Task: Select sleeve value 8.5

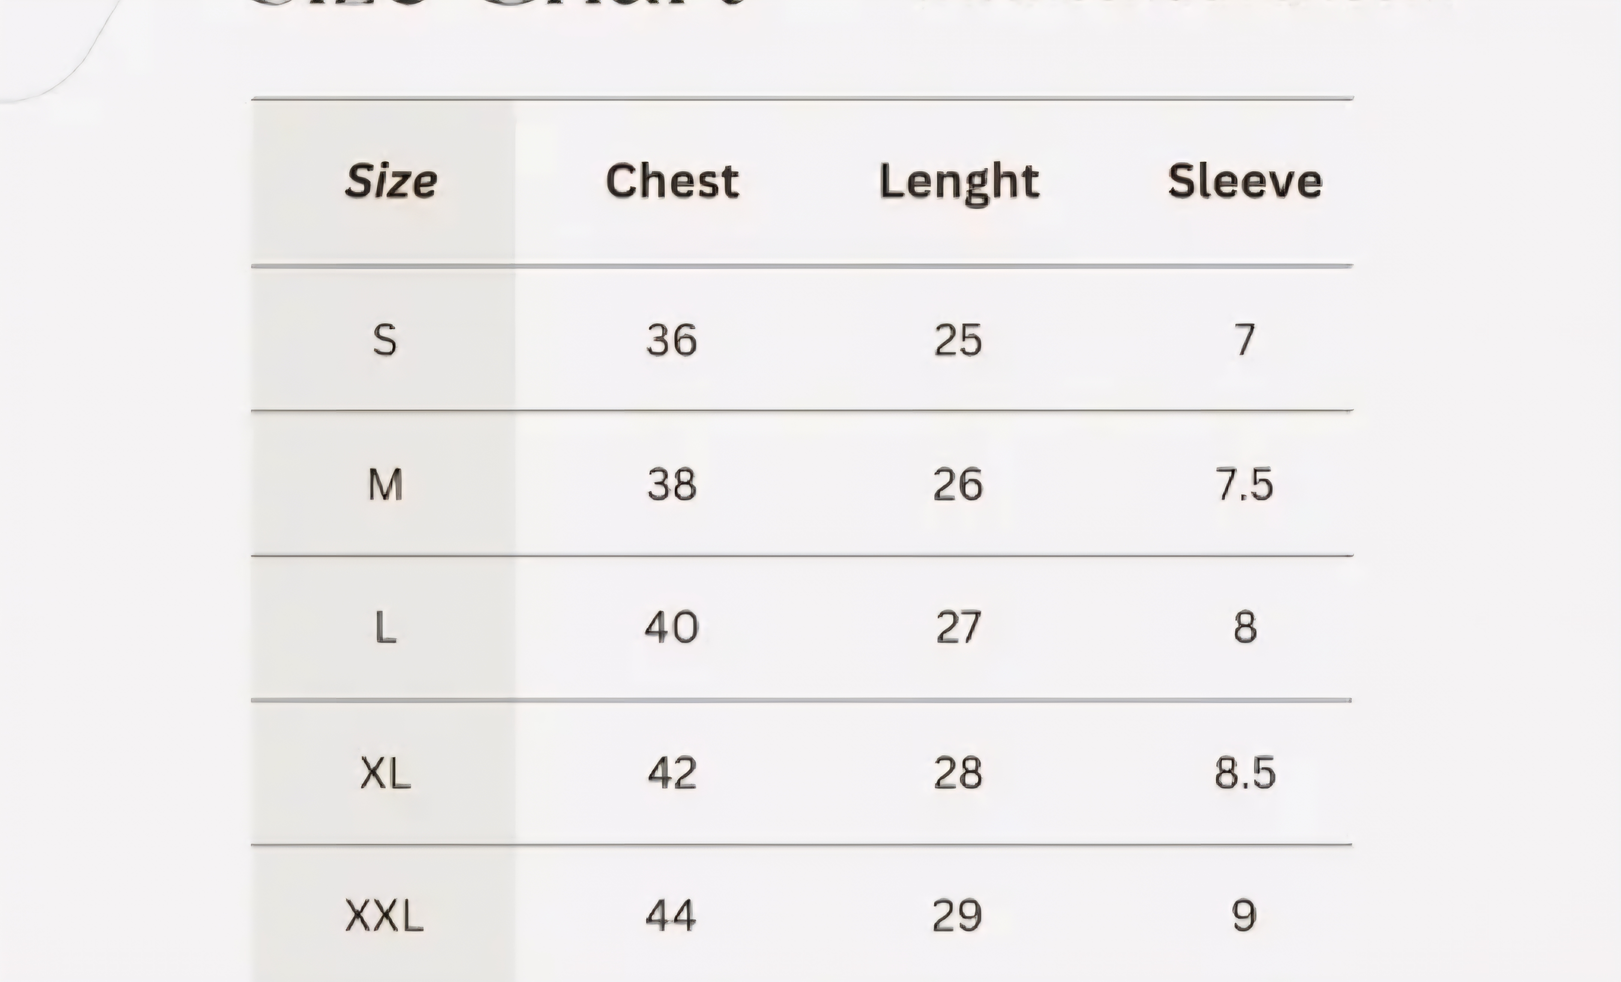Action: (1245, 773)
